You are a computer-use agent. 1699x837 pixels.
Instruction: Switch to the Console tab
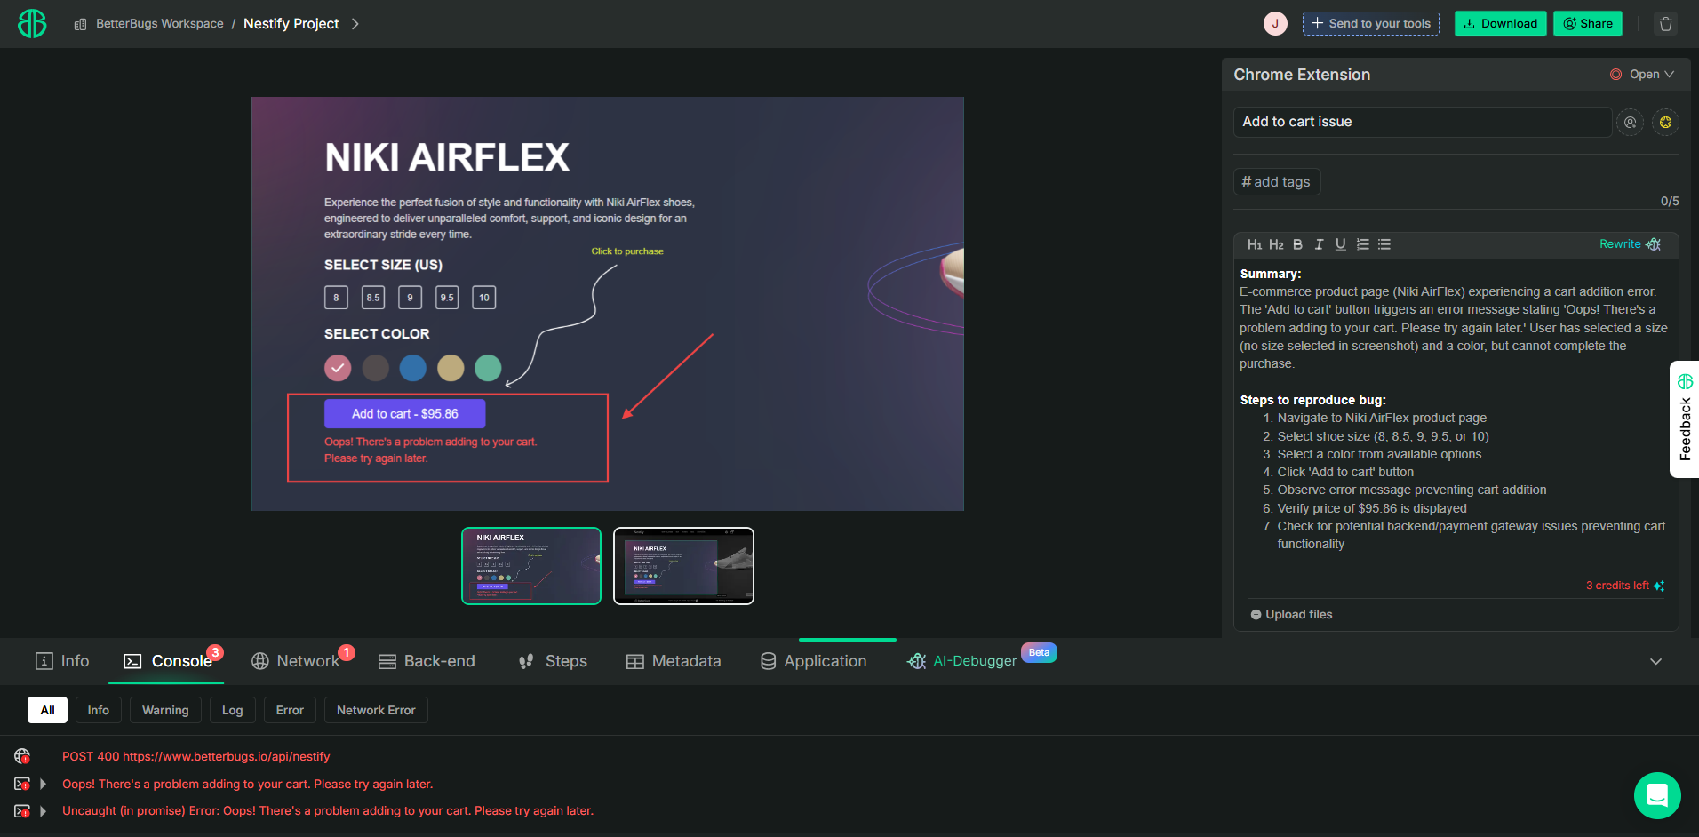click(x=167, y=661)
